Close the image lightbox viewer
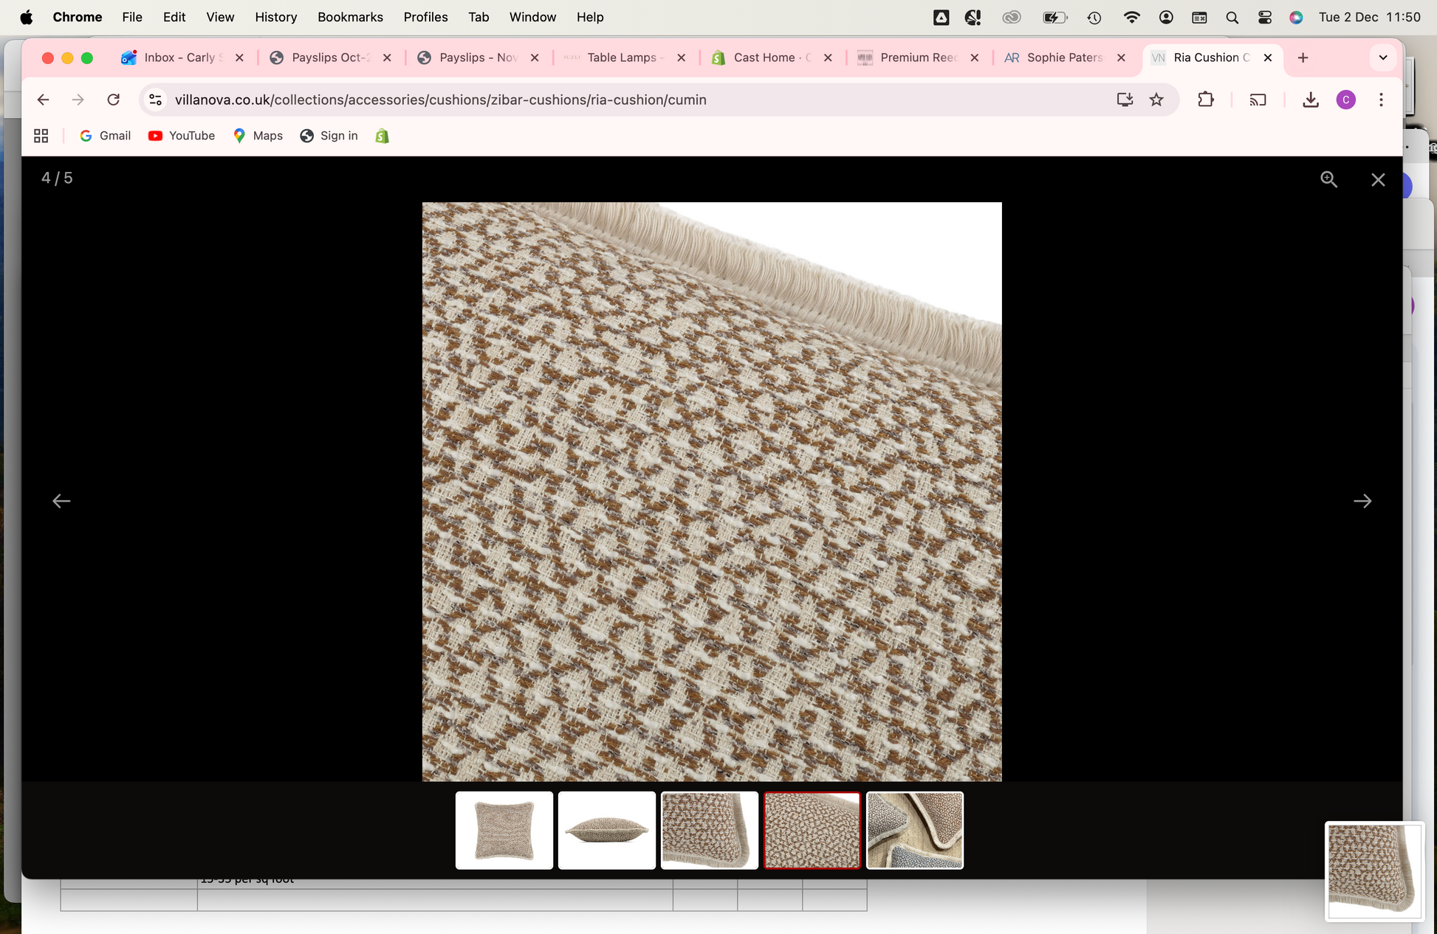Image resolution: width=1437 pixels, height=934 pixels. [1377, 179]
